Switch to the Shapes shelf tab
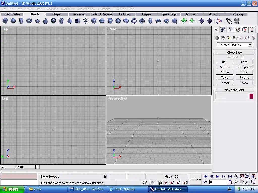The height and width of the screenshot is (193, 258). [x=57, y=14]
